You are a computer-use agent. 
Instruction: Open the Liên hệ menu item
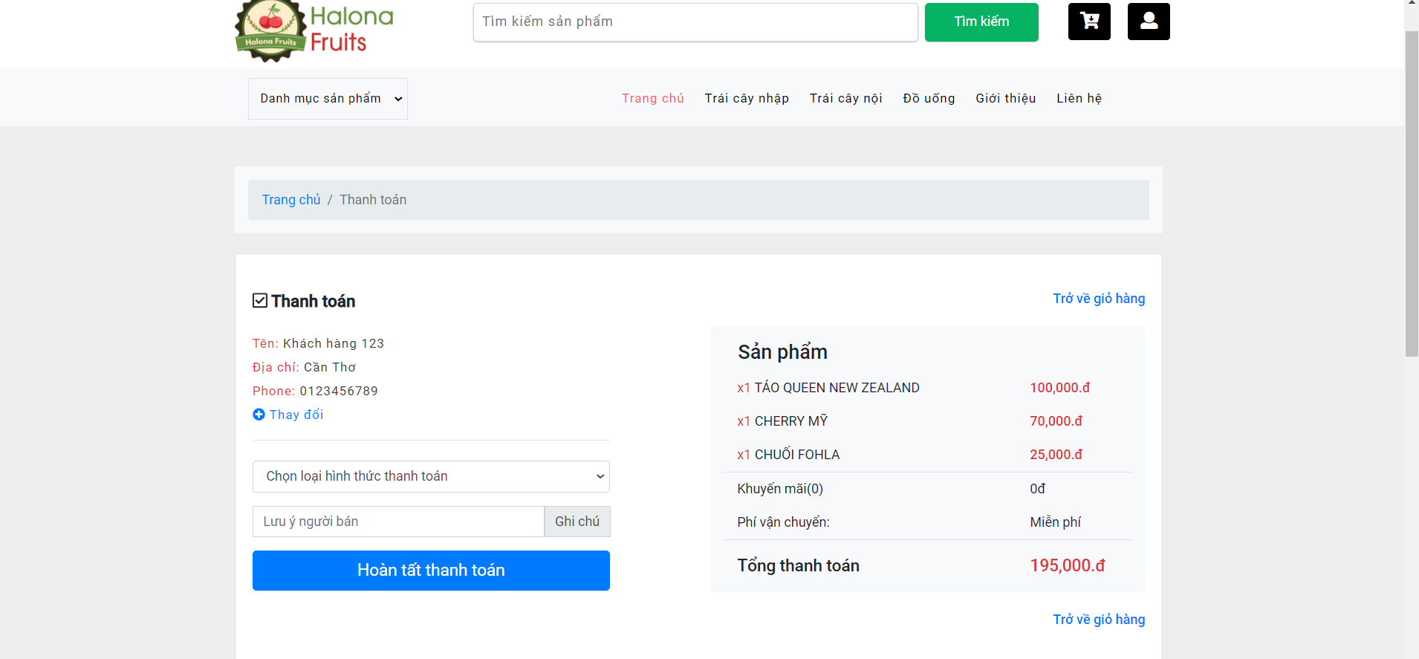point(1079,98)
